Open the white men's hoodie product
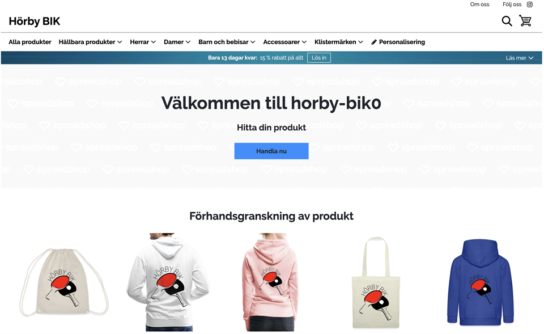 [168, 282]
